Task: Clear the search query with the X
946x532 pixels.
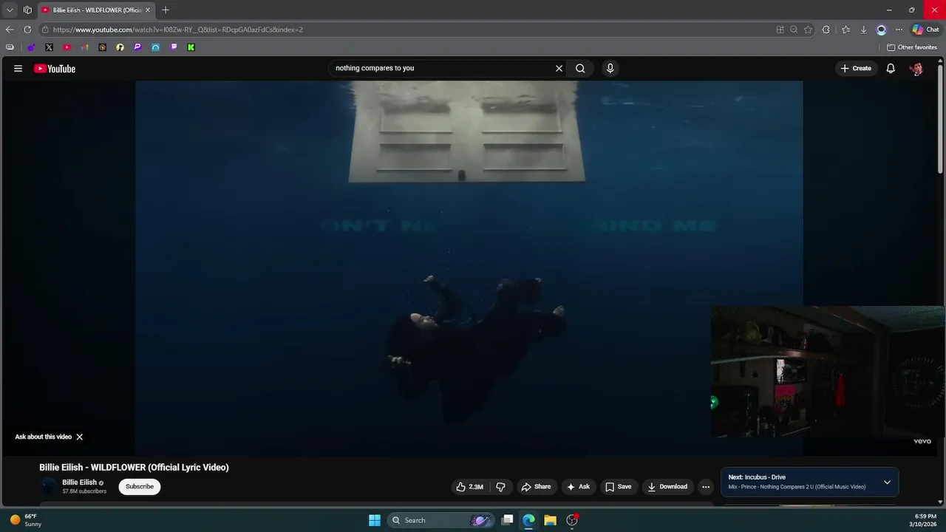Action: tap(559, 68)
